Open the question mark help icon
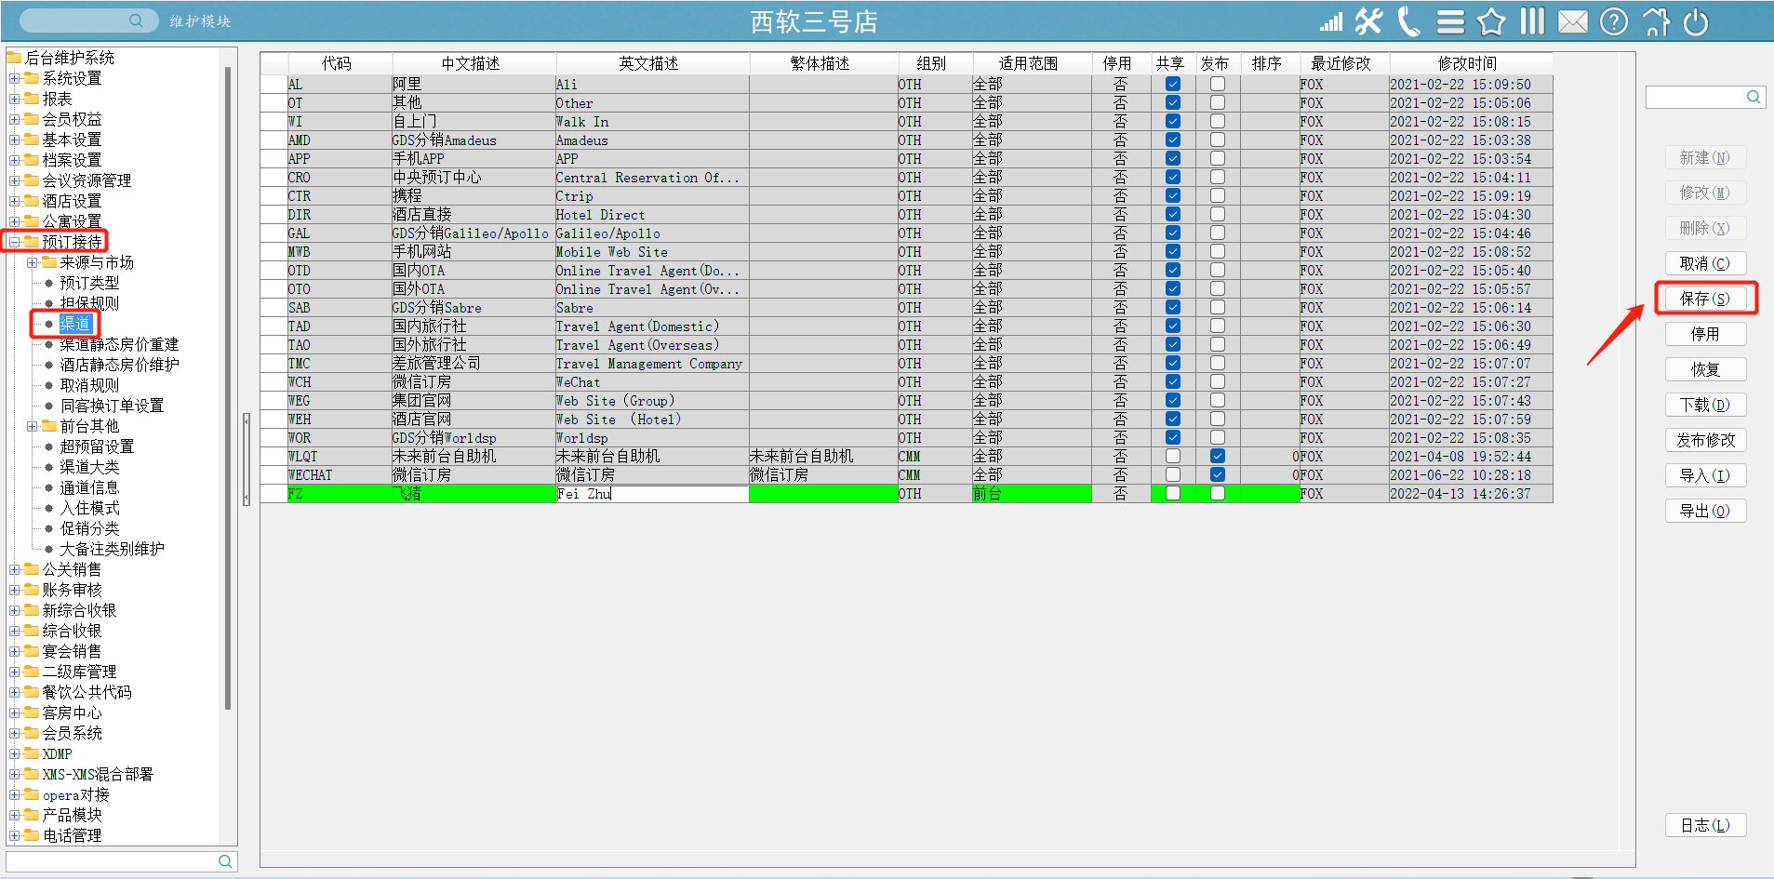The width and height of the screenshot is (1774, 879). point(1614,21)
